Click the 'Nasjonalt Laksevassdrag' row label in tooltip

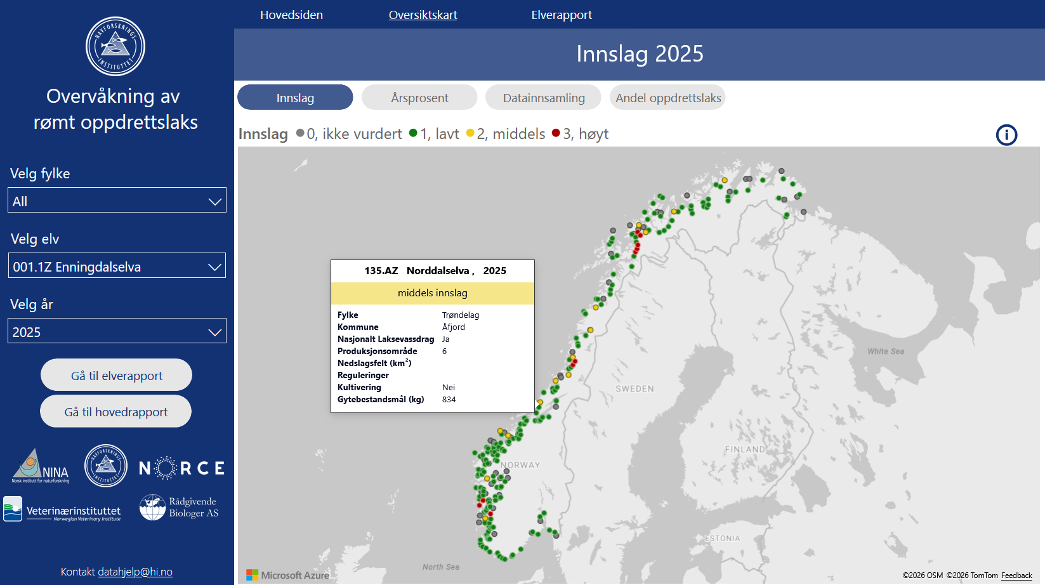386,339
